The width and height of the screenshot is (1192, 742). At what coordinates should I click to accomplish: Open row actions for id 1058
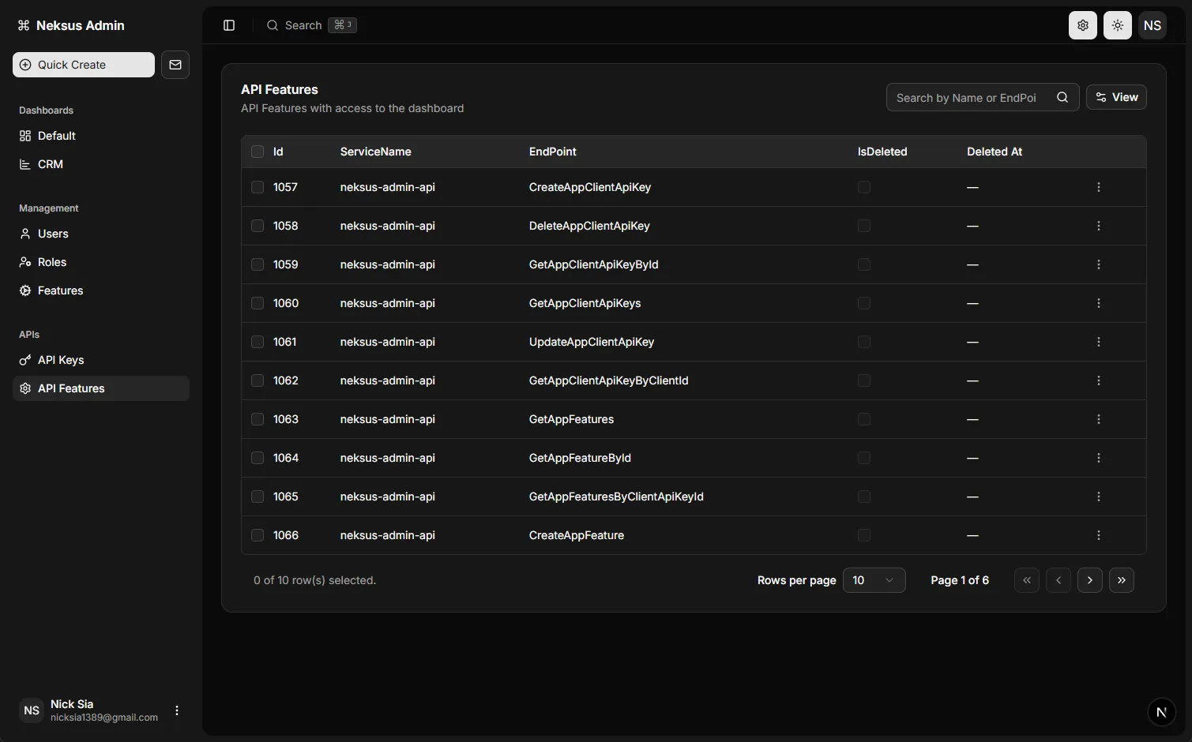click(x=1098, y=226)
